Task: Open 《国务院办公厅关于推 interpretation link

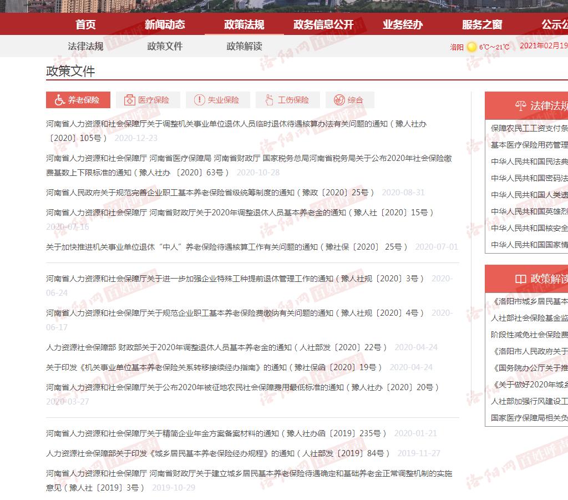Action: tap(529, 368)
